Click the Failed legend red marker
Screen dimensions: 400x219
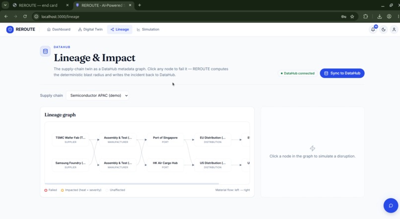coord(46,190)
